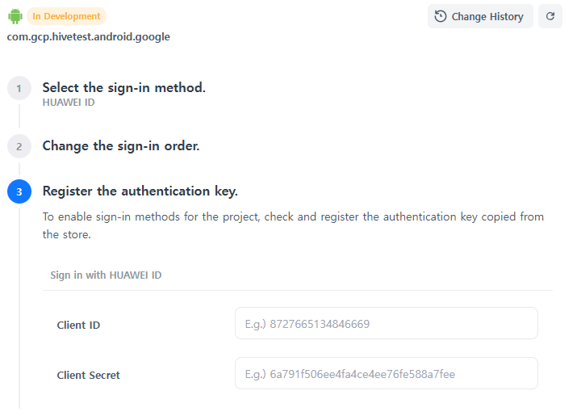Click the blue step 3 circle

tap(19, 191)
